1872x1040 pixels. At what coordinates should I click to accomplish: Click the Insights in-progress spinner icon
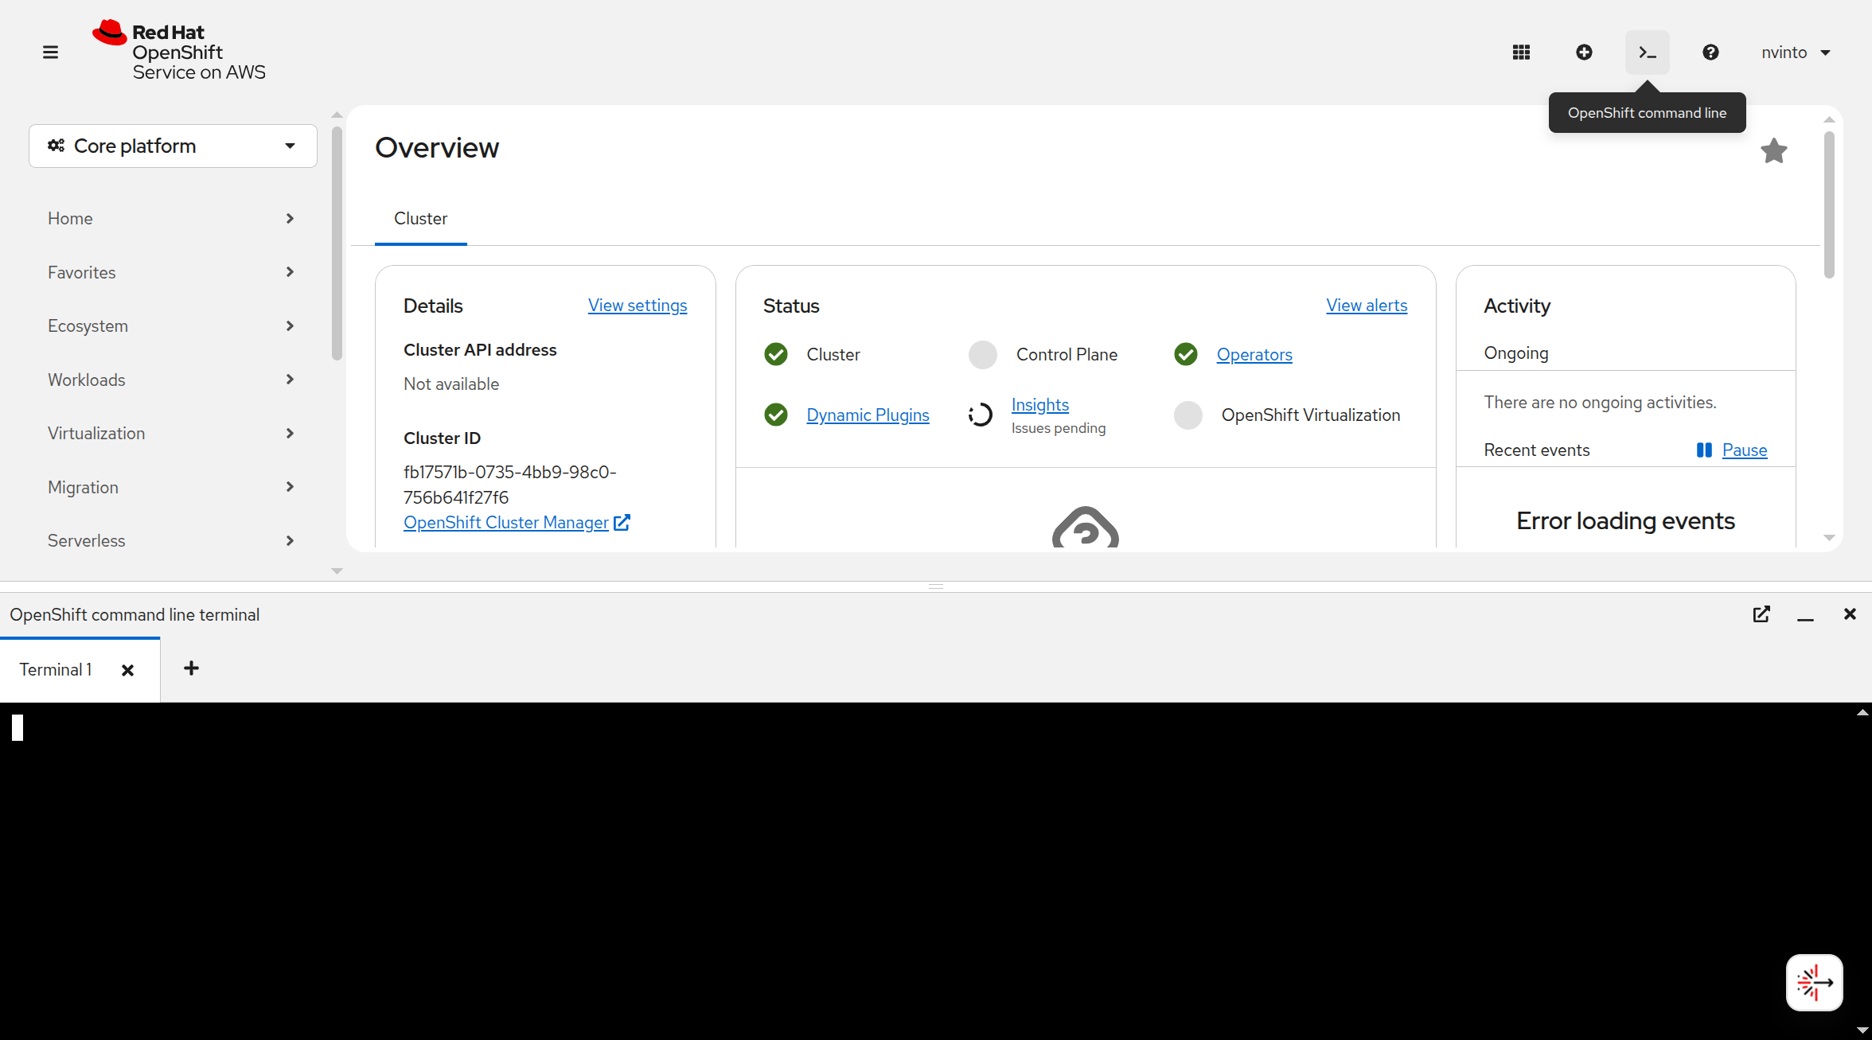(981, 415)
